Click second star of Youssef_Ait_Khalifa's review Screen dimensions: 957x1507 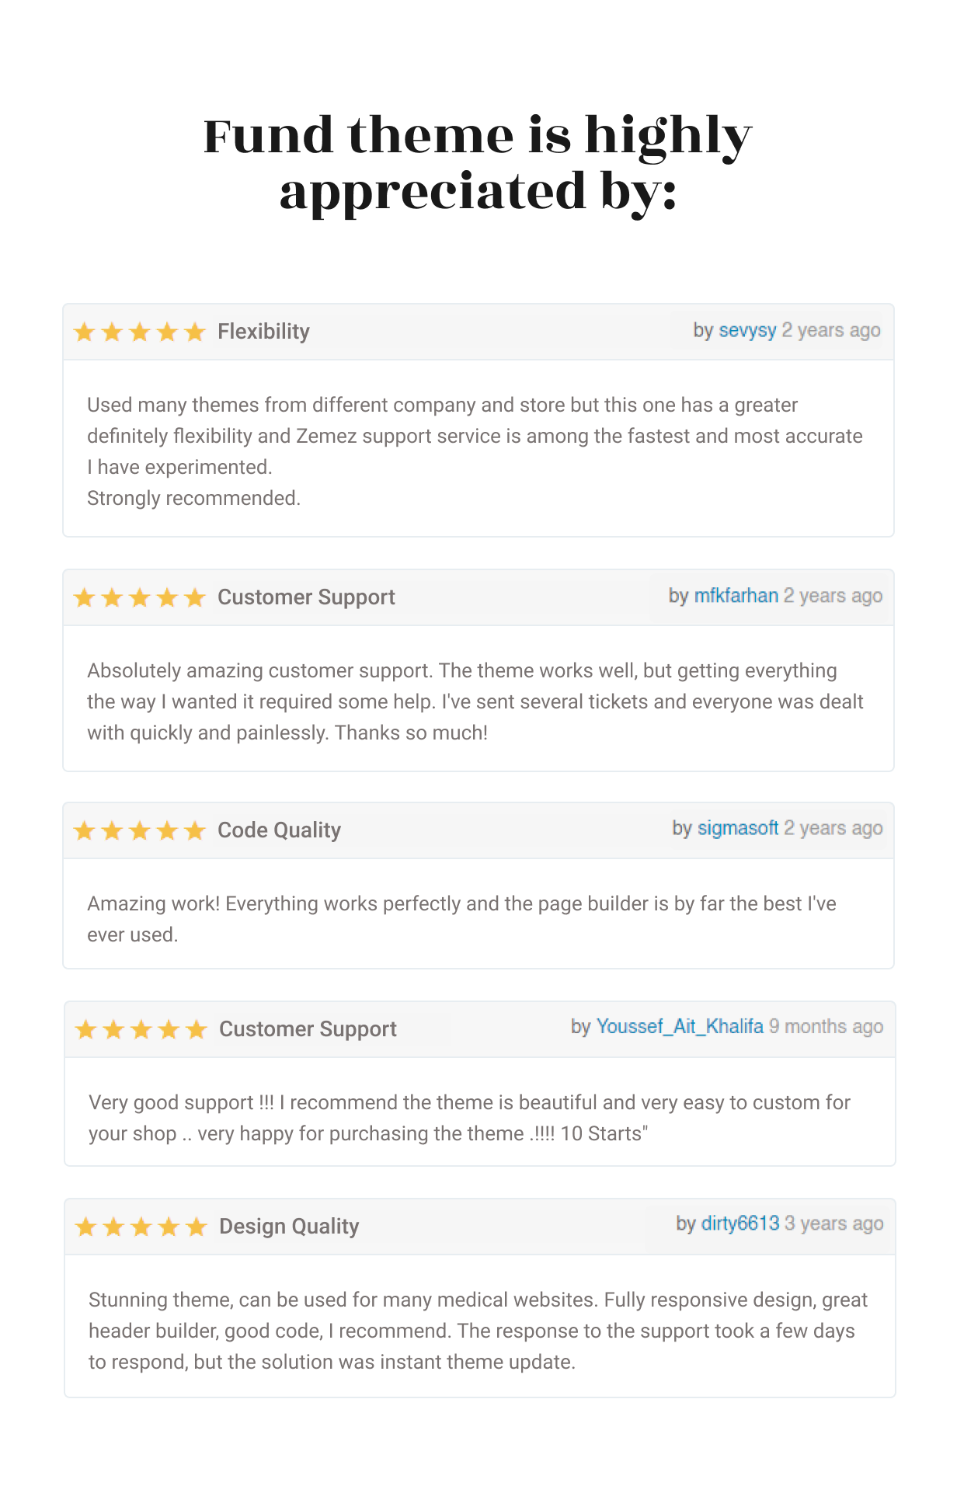coord(113,1030)
